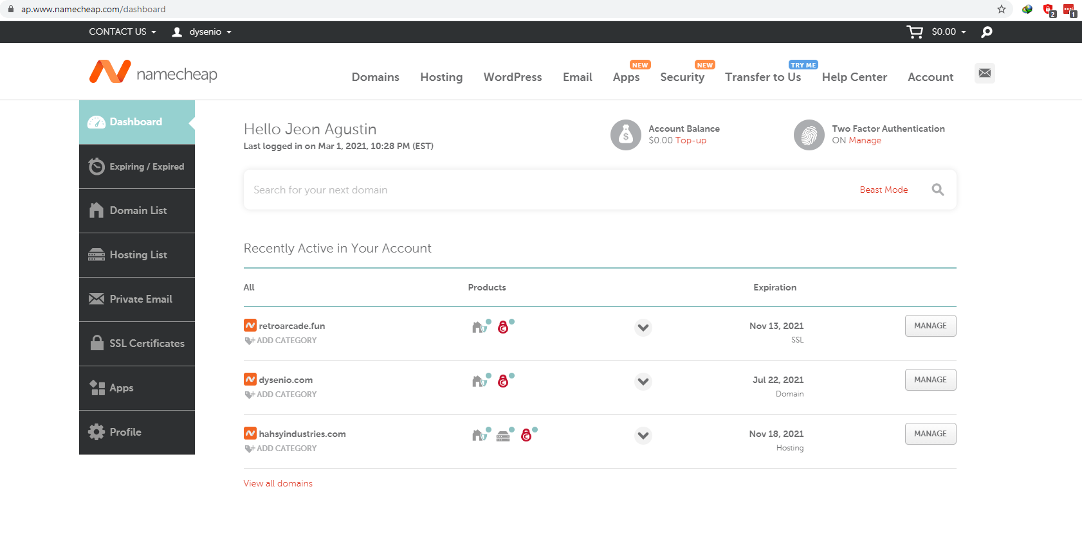Image resolution: width=1082 pixels, height=543 pixels.
Task: Click the green globe browser extension
Action: click(1027, 9)
